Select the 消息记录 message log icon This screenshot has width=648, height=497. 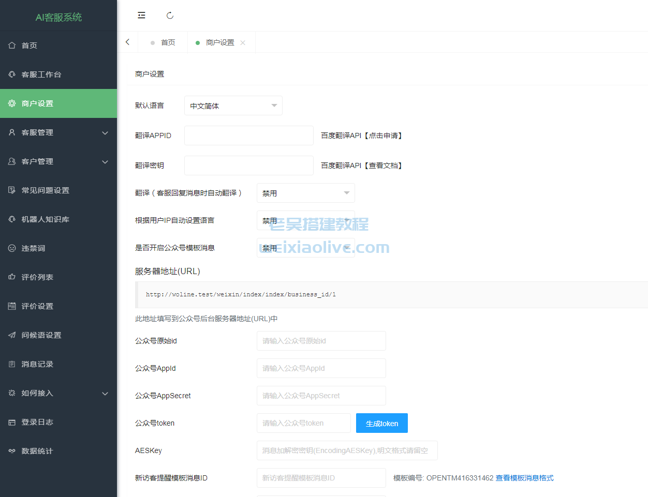click(11, 364)
